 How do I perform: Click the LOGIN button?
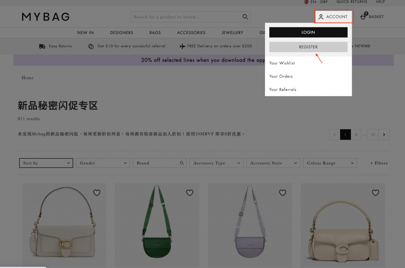coord(308,32)
